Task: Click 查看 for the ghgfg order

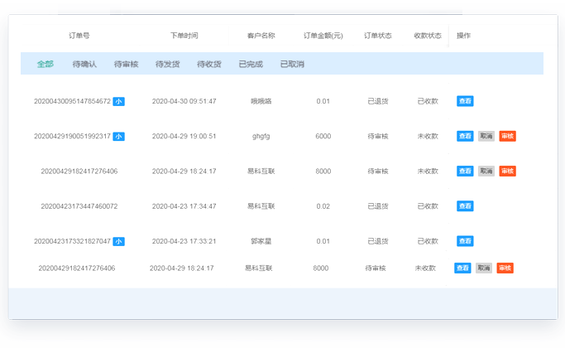Action: pos(465,136)
